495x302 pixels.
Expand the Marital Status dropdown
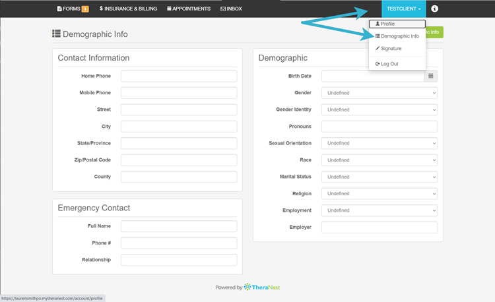click(379, 177)
